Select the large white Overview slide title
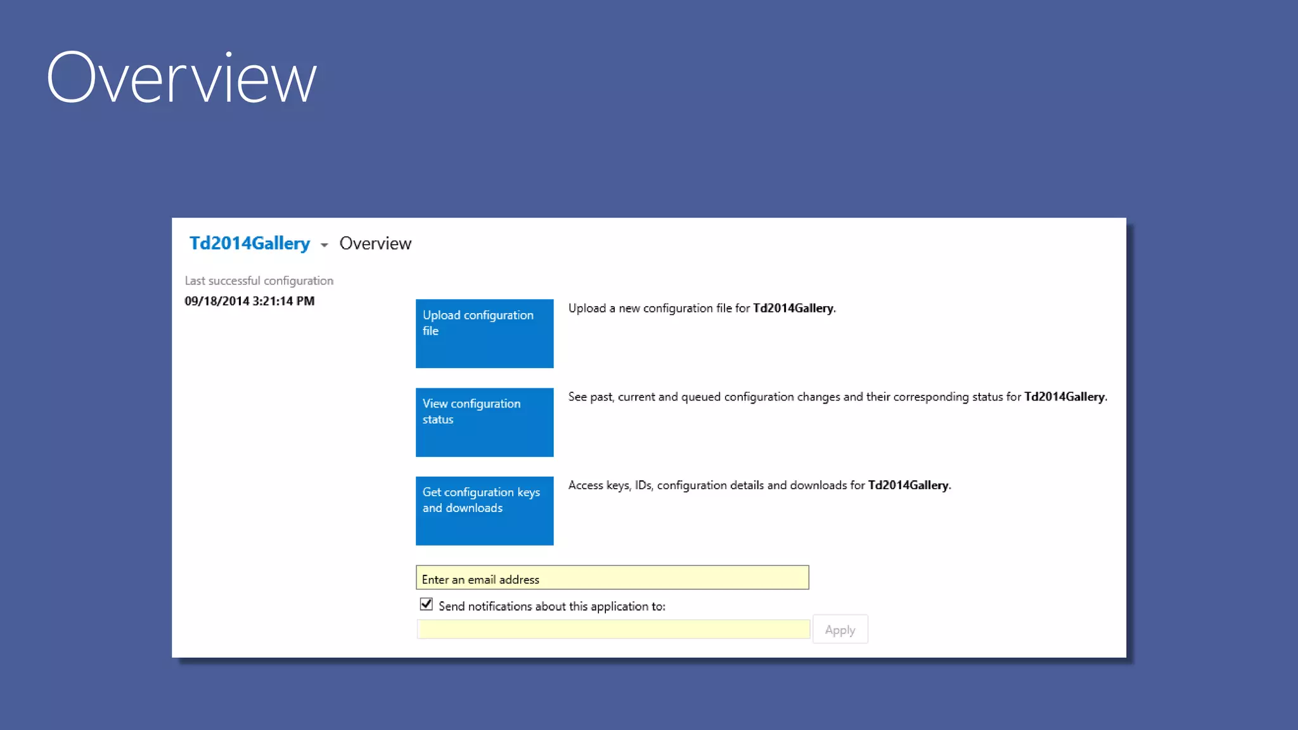The width and height of the screenshot is (1298, 730). click(x=181, y=78)
